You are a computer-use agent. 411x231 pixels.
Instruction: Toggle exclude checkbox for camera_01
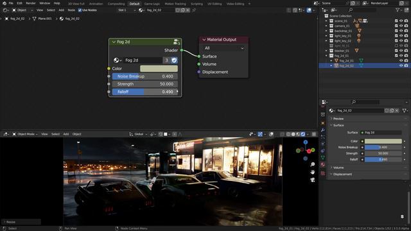pyautogui.click(x=396, y=26)
